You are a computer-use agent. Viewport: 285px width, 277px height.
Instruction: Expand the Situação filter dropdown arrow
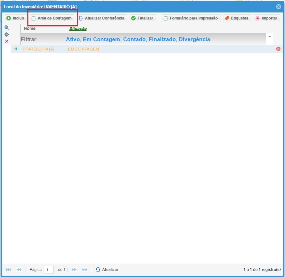point(270,37)
